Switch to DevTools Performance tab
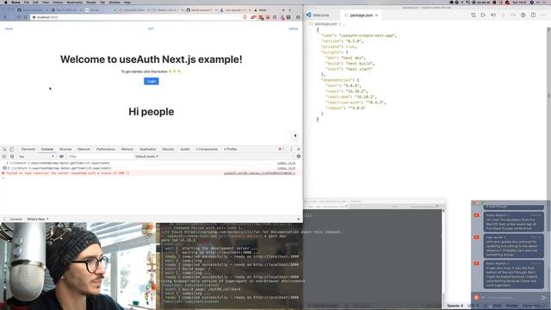Viewport: 551px width, 310px height. coord(106,149)
